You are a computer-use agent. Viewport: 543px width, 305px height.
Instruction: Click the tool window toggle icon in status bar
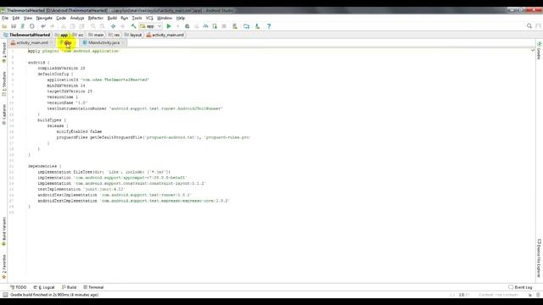5,295
